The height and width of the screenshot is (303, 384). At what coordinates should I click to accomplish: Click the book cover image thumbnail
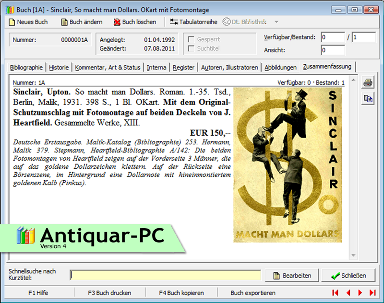[x=288, y=165]
